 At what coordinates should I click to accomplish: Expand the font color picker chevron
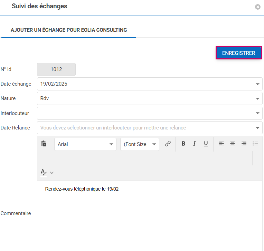pyautogui.click(x=52, y=173)
